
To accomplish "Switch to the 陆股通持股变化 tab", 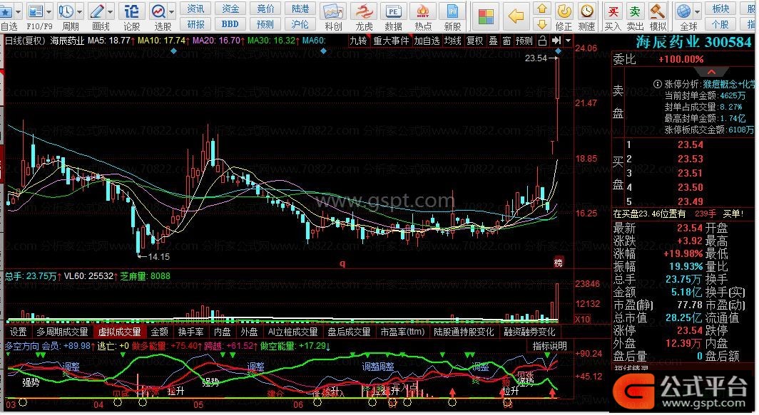I will [x=464, y=332].
